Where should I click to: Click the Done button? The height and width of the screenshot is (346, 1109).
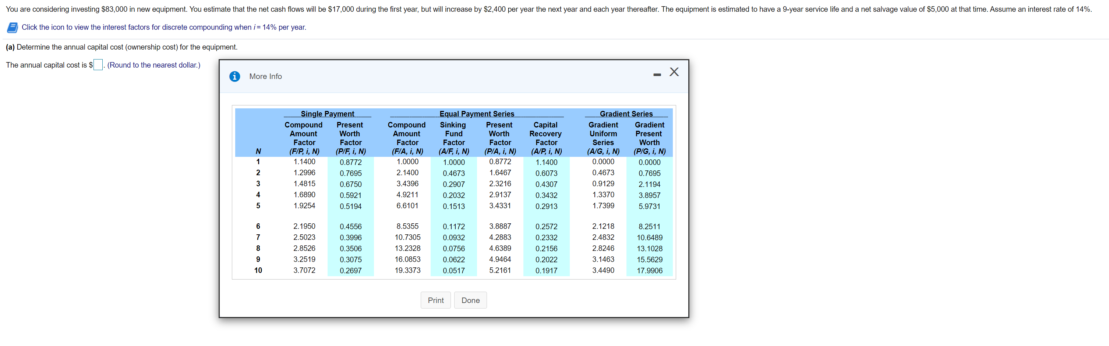click(470, 300)
